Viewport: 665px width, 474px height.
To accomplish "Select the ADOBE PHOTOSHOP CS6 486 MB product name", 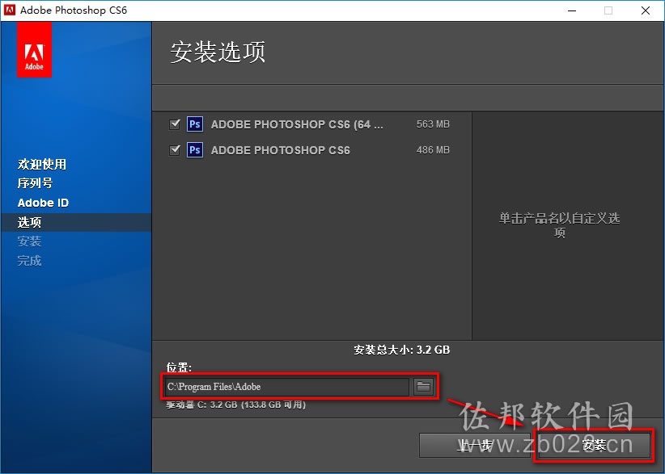I will click(281, 150).
